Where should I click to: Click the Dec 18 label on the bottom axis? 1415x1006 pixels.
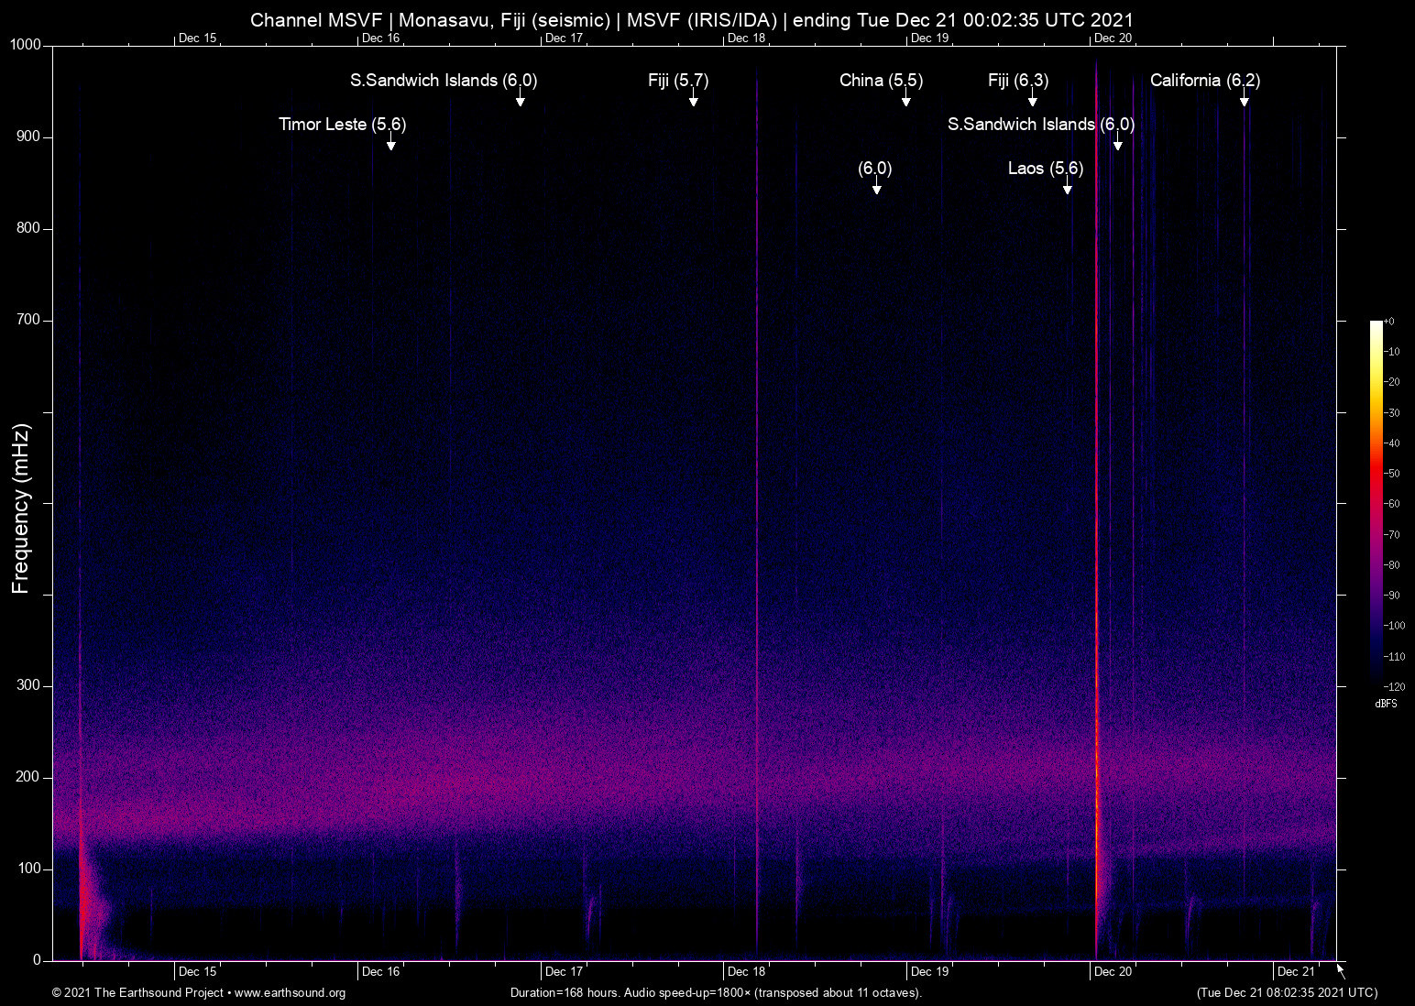pyautogui.click(x=747, y=971)
